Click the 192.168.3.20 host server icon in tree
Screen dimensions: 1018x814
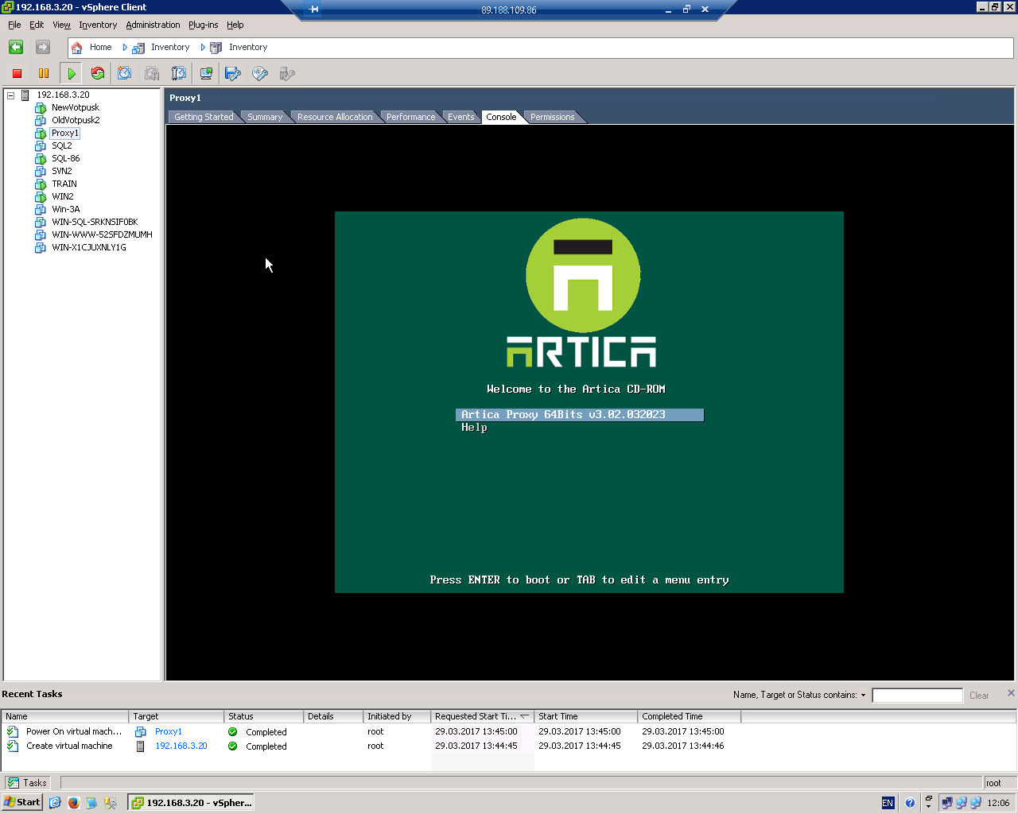(25, 95)
